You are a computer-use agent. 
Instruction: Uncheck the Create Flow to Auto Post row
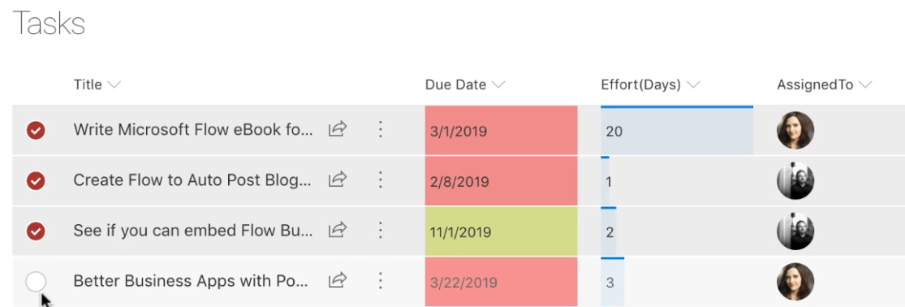point(36,180)
